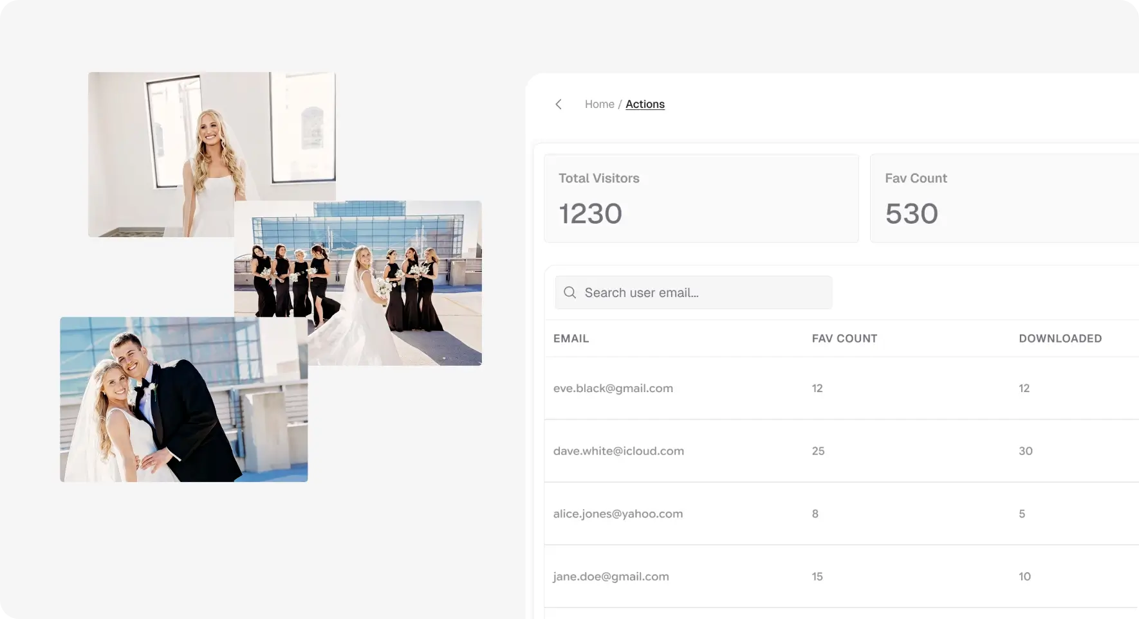Click downloaded value 5 for alice.jones
1139x619 pixels.
[x=1022, y=514]
